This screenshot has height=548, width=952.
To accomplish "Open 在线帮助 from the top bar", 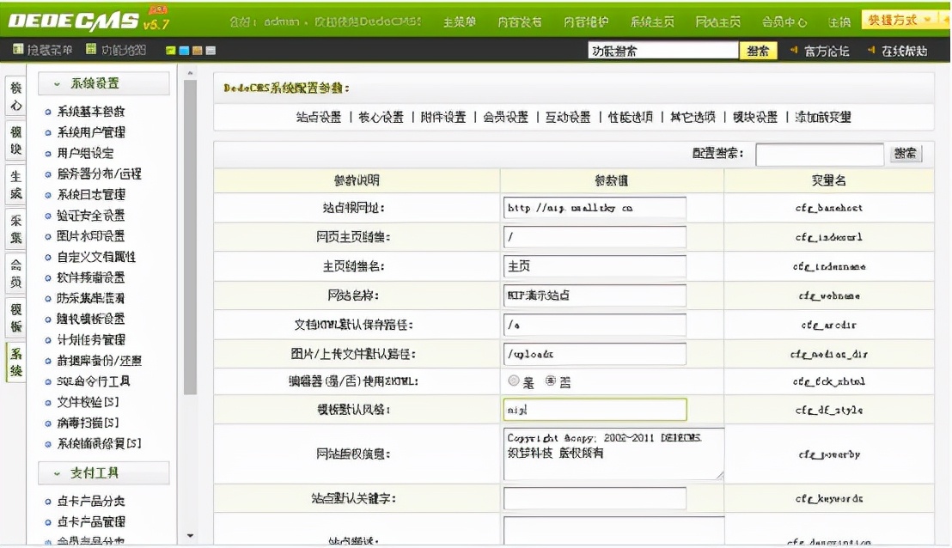I will 904,51.
